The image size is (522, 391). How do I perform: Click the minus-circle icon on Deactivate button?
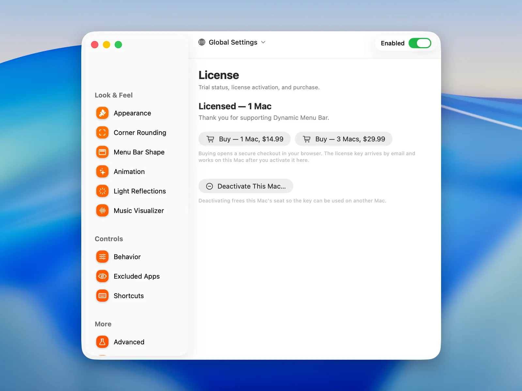click(x=209, y=186)
